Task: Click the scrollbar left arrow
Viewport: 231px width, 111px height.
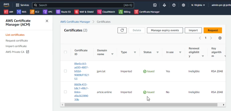Action: point(62,105)
